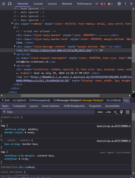This screenshot has width=135, height=178.
Task: Open the Event Listeners pane tab
Action: pos(50,106)
